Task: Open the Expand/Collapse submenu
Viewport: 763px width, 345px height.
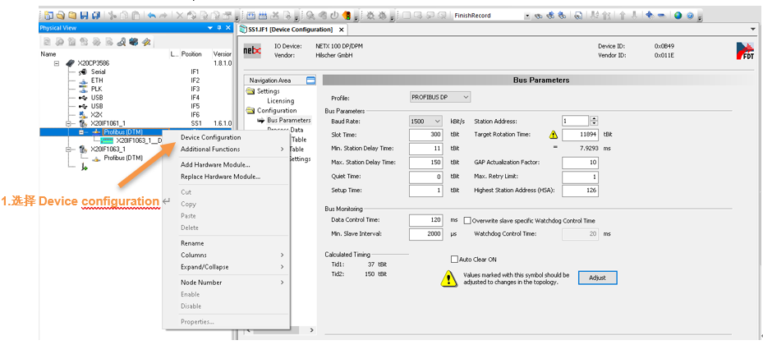Action: [x=227, y=267]
